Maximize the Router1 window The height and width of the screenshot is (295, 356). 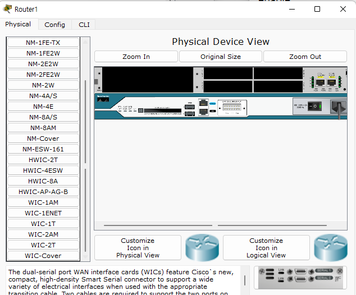coord(317,9)
